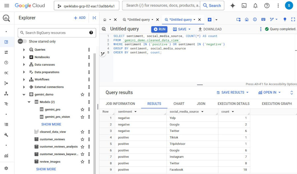Star the cleaned_data_view view
Screen dimensions: 297x174
click(x=82, y=132)
